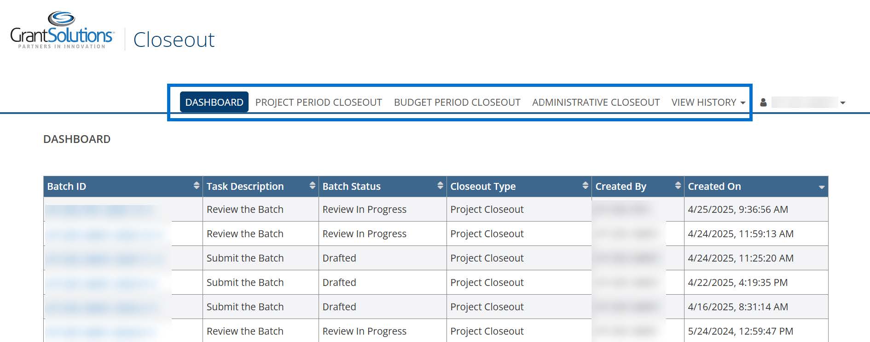Open the Dashboard tab
The image size is (870, 342).
point(214,103)
